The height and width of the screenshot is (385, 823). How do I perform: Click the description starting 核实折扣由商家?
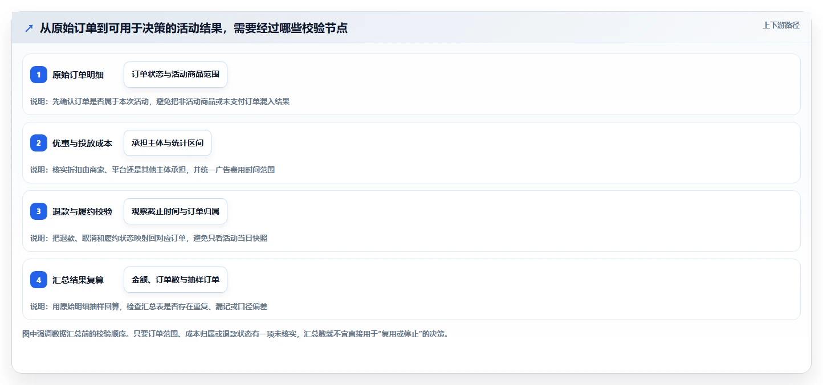pos(153,170)
